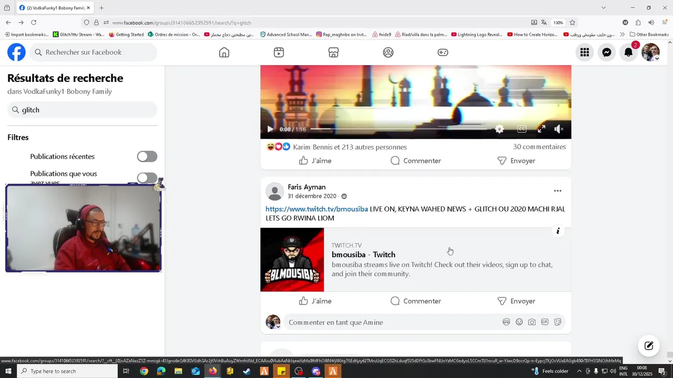Viewport: 673px width, 378px height.
Task: Expand the video to fullscreen
Action: click(542, 129)
